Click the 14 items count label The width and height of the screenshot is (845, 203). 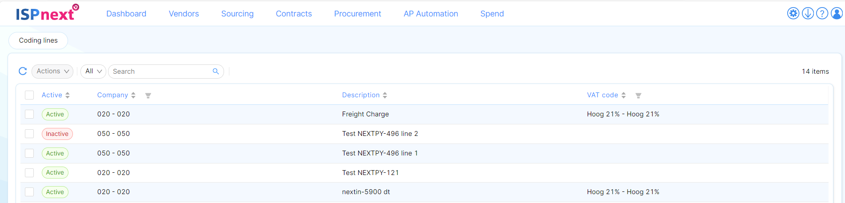point(815,72)
